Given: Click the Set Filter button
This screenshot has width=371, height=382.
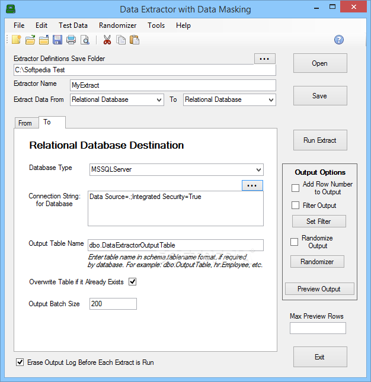Looking at the screenshot, I should coord(319,222).
